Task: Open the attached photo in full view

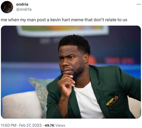Action: [x=71, y=72]
